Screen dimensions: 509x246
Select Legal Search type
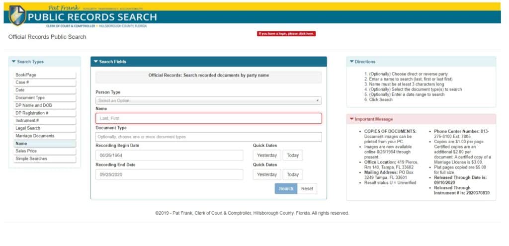click(45, 128)
